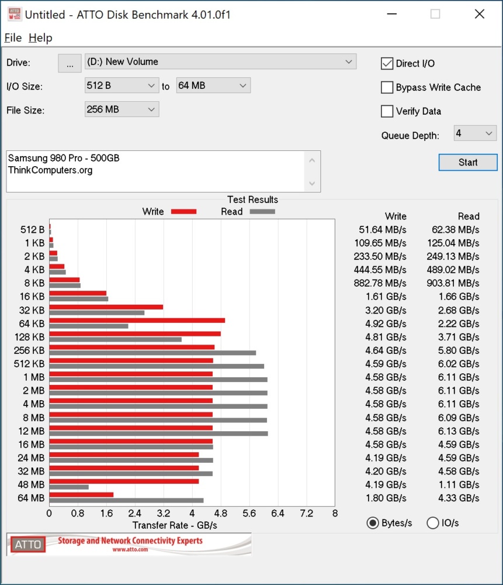The height and width of the screenshot is (585, 503).
Task: Click the 12 MB row label in chart
Action: click(x=32, y=431)
